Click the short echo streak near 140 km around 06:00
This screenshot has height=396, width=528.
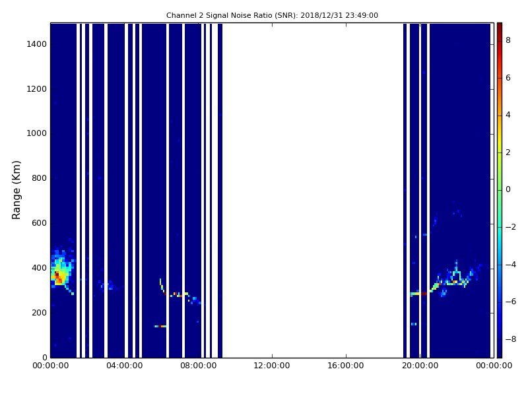pos(160,326)
